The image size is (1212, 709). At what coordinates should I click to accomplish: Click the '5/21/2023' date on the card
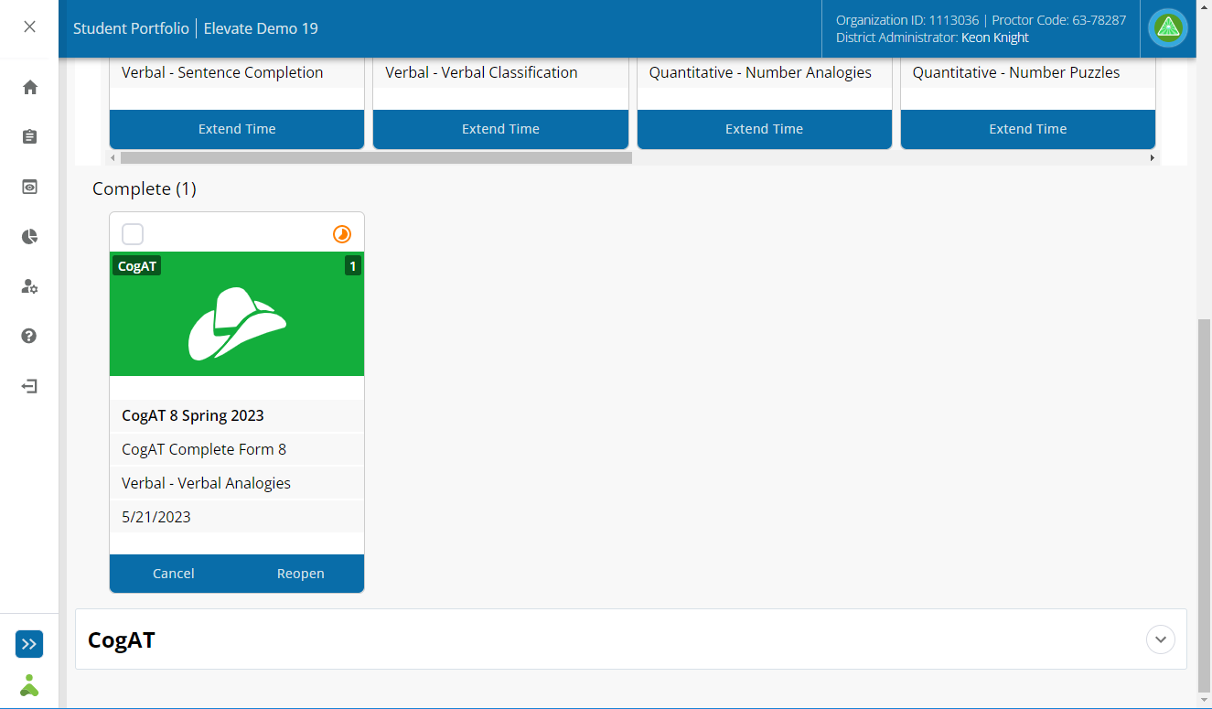pyautogui.click(x=156, y=517)
